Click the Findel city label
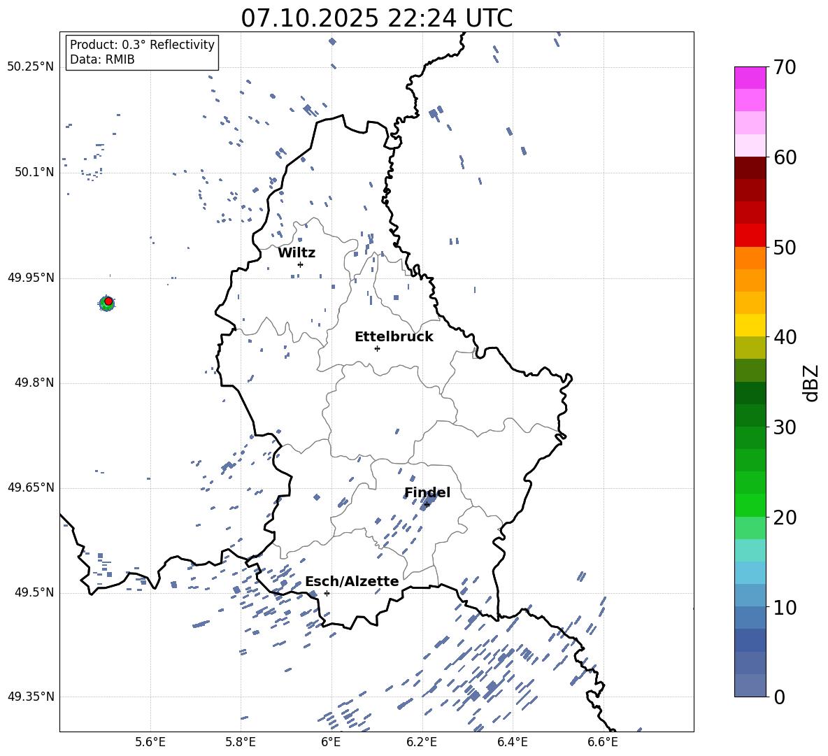 427,492
